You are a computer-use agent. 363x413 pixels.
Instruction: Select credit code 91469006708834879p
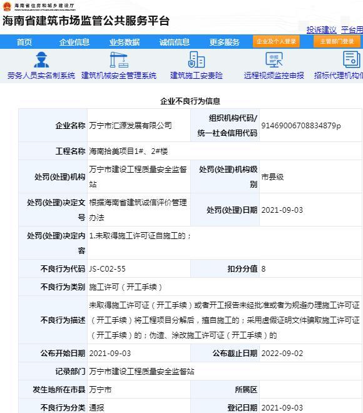point(301,126)
